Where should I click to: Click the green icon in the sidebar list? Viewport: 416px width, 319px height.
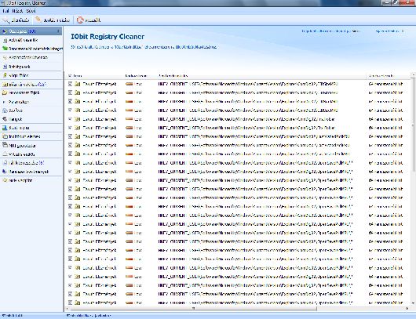tap(5, 49)
